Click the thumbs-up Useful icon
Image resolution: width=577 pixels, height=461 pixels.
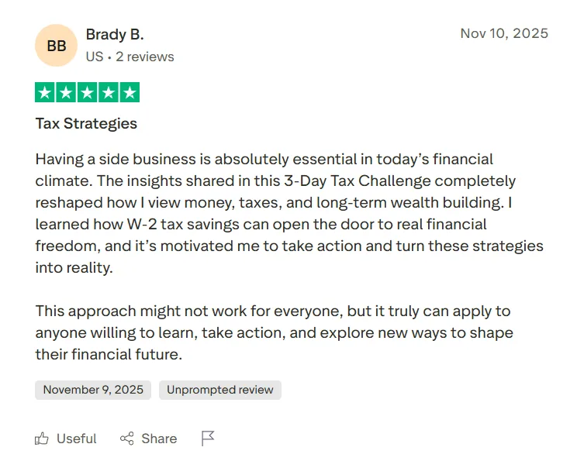tap(42, 439)
